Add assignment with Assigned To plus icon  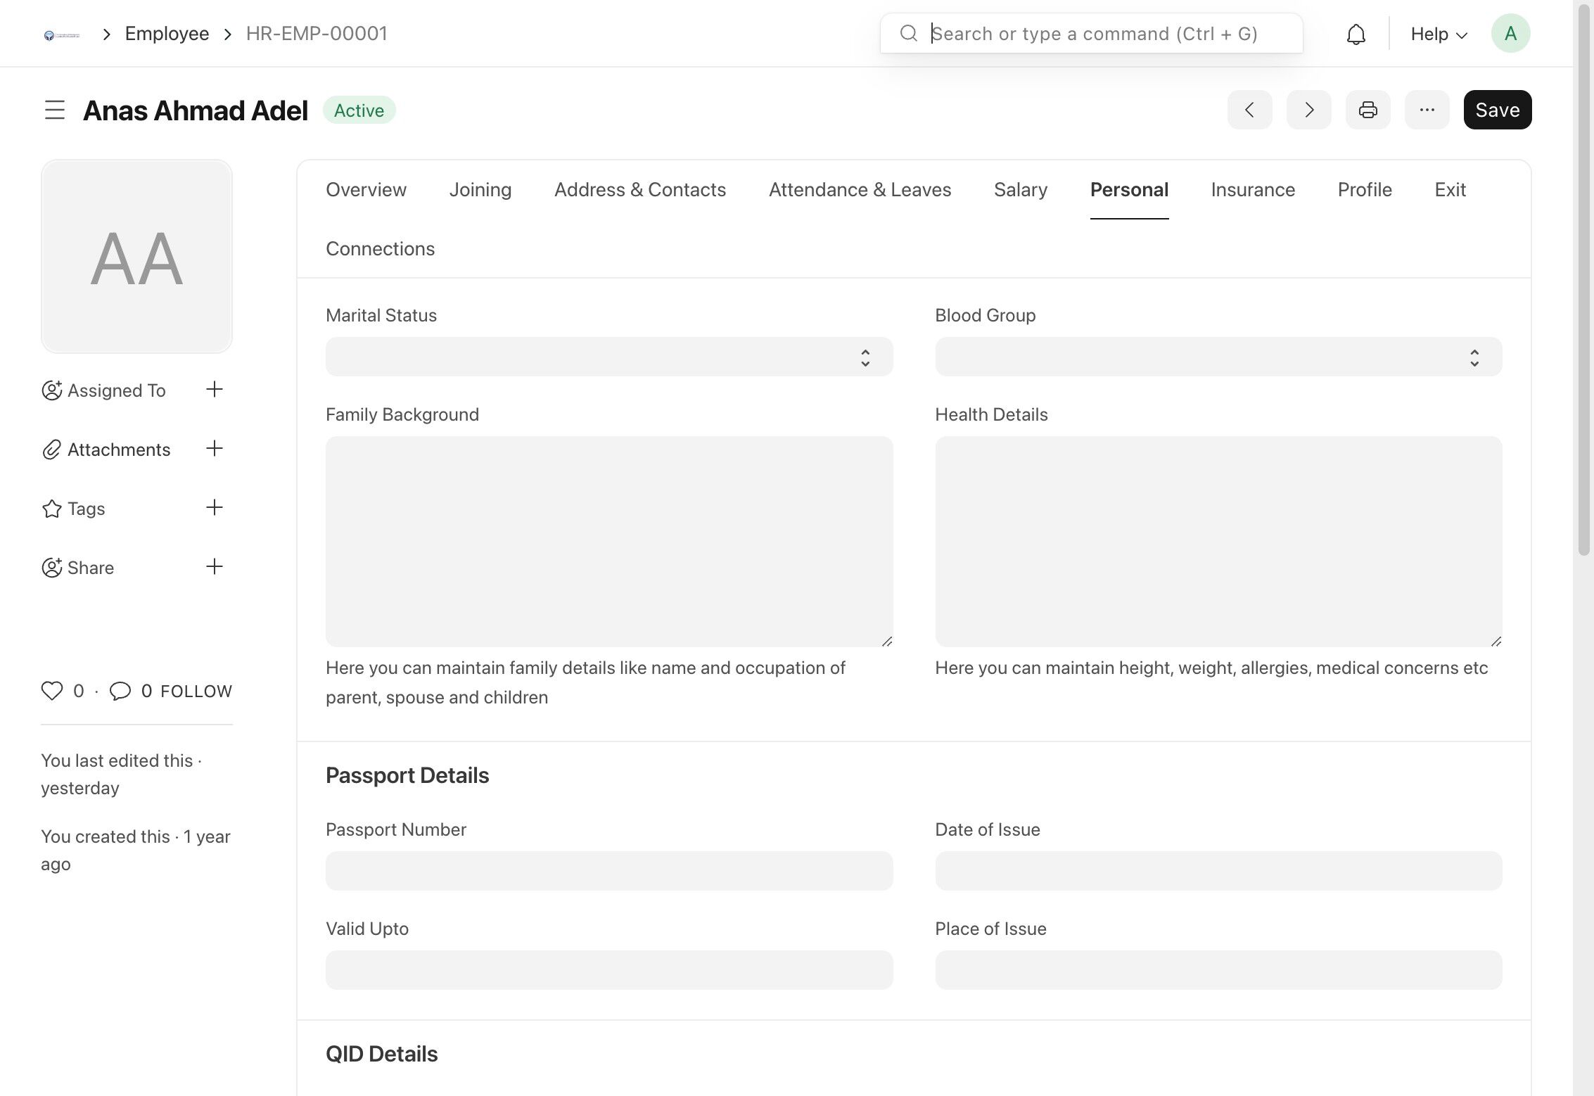215,390
